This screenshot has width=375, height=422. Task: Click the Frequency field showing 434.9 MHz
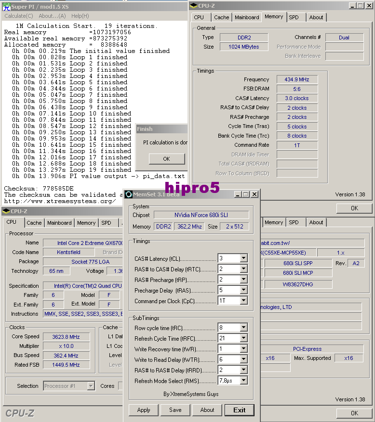(x=297, y=79)
